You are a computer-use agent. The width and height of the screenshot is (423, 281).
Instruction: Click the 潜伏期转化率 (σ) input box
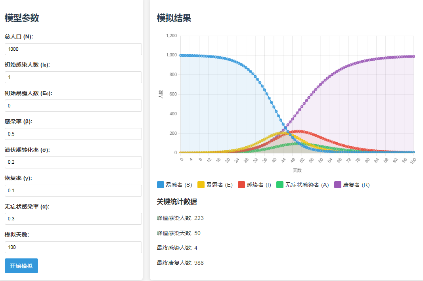73,162
